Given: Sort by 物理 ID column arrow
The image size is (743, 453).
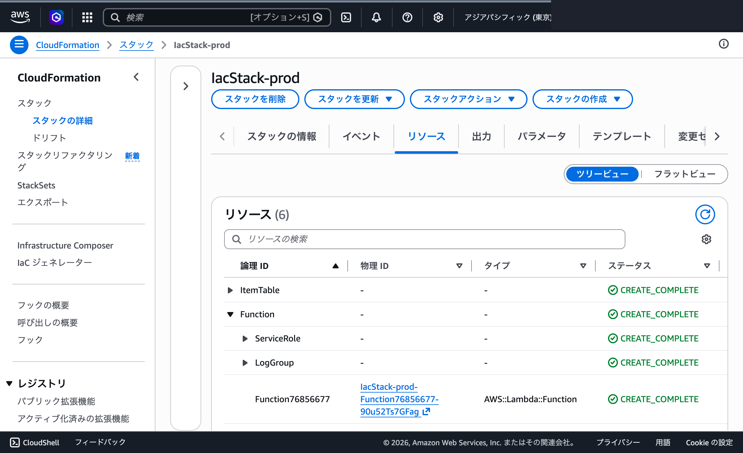Looking at the screenshot, I should pyautogui.click(x=459, y=266).
